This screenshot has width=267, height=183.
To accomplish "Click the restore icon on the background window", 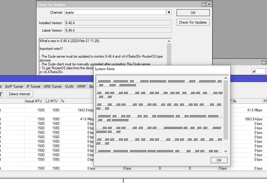I will click(x=264, y=62).
